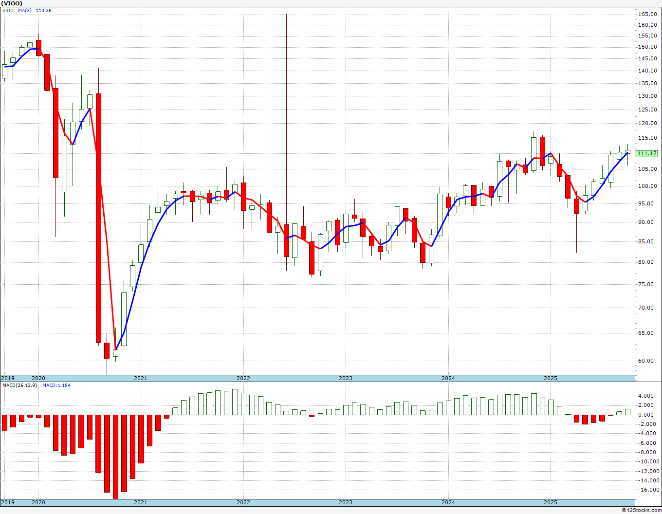
Task: Click 2019 on the price chart time axis
Action: click(x=8, y=378)
